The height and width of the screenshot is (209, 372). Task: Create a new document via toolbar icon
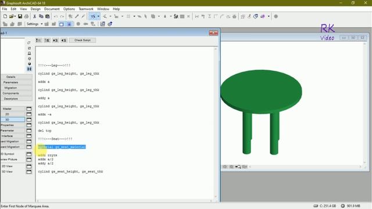tap(5, 16)
